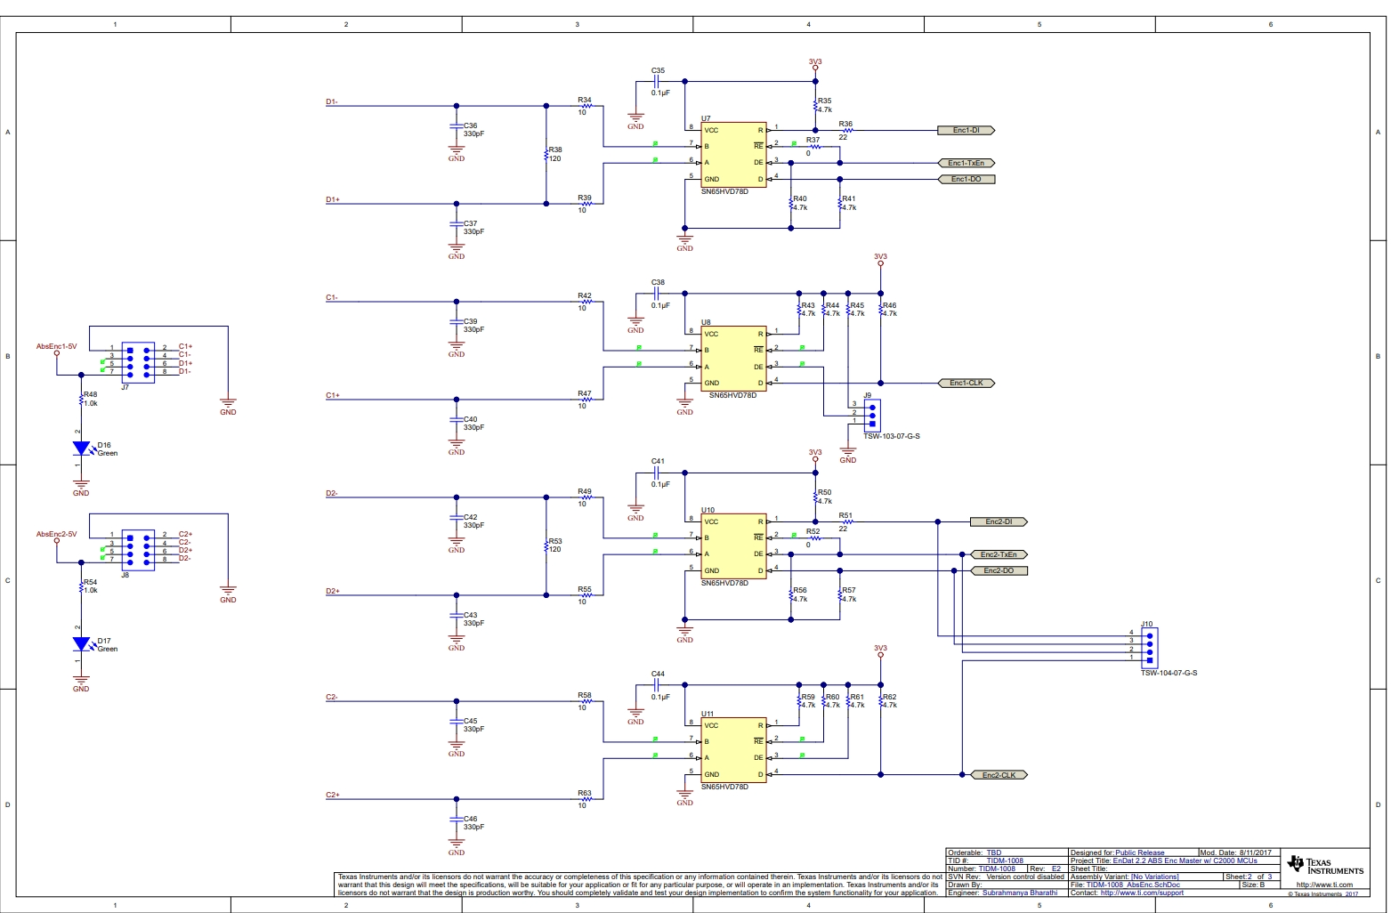Click the D17 green LED symbol

pyautogui.click(x=81, y=644)
